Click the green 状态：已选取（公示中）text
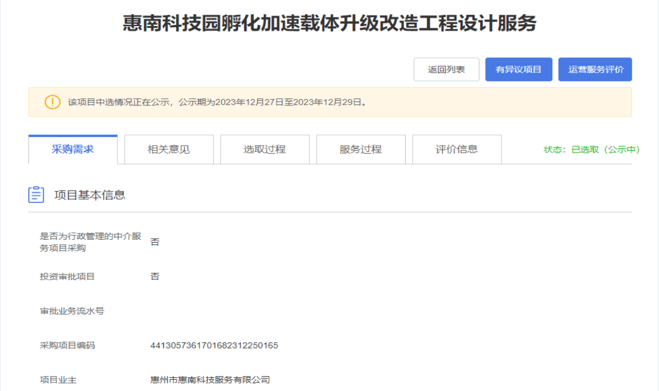 [x=592, y=150]
